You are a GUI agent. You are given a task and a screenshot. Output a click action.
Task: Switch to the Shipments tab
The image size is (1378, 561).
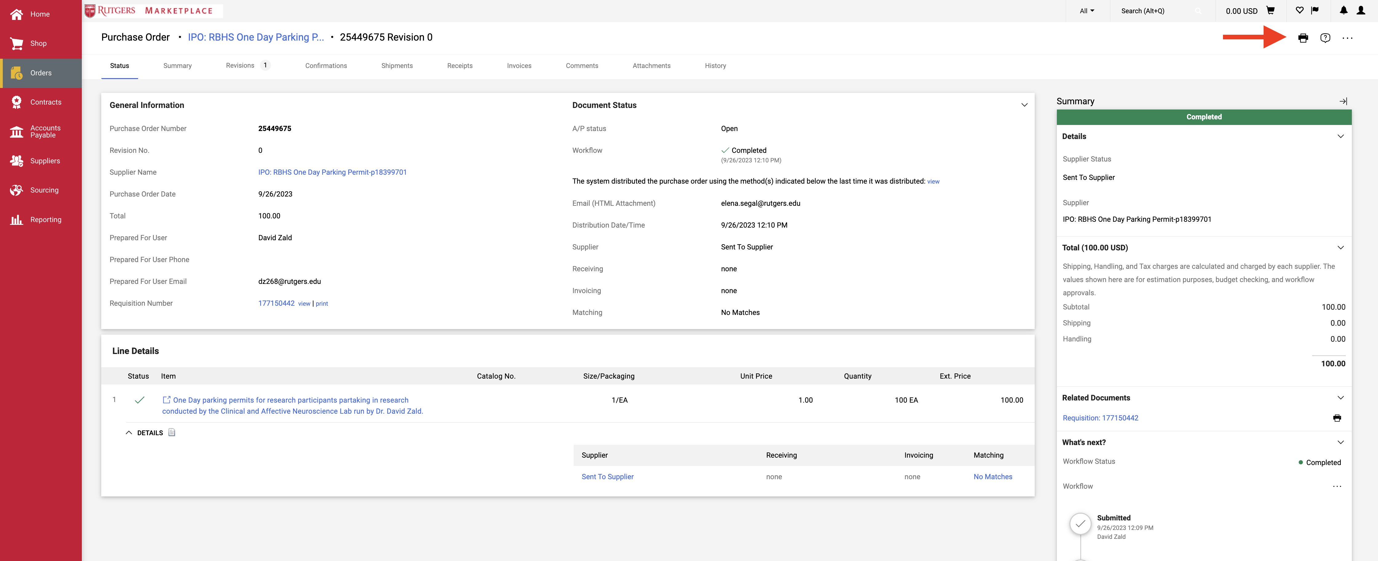397,66
